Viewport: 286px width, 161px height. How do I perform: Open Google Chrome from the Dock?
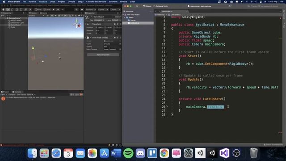click(x=164, y=153)
